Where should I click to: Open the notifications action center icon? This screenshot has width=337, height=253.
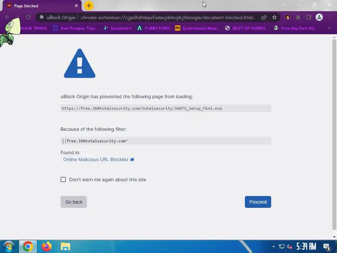(x=327, y=247)
